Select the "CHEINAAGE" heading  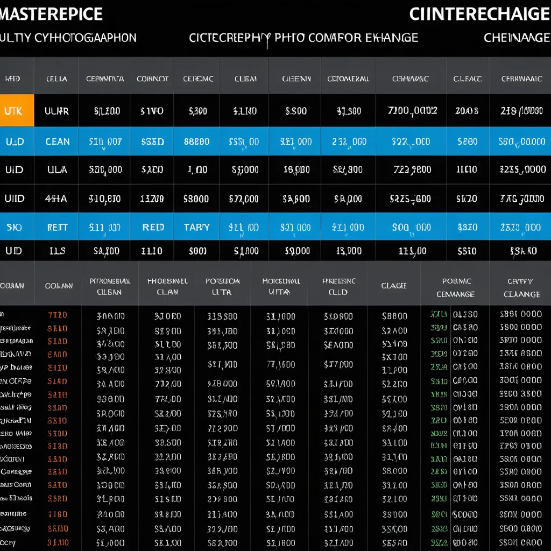tap(517, 38)
